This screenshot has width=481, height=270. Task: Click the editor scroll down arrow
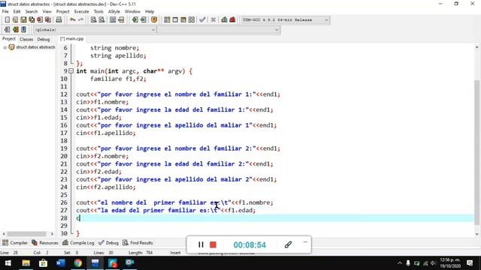pos(476,234)
